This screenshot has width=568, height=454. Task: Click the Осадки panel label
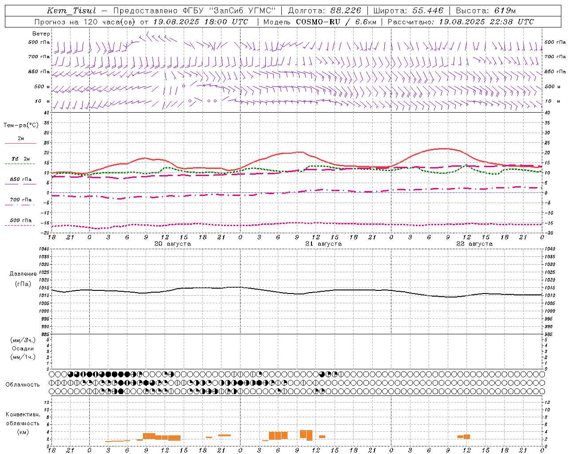[x=23, y=348]
